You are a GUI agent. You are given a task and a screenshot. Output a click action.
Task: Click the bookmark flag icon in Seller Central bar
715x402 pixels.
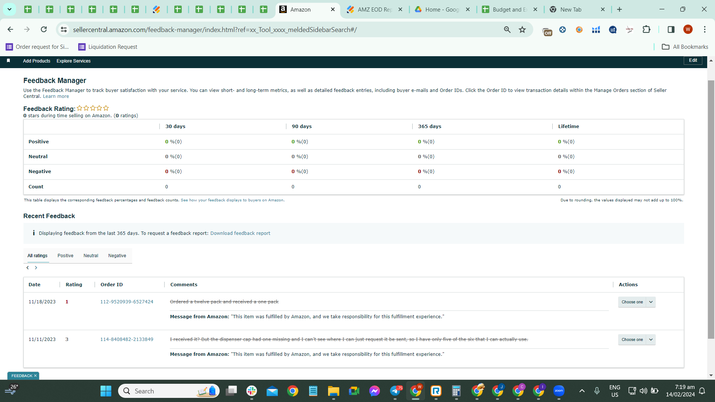(x=8, y=61)
